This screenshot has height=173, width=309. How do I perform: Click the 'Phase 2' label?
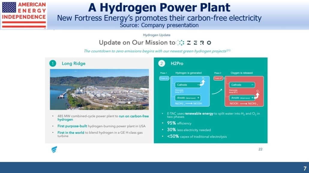click(x=217, y=73)
